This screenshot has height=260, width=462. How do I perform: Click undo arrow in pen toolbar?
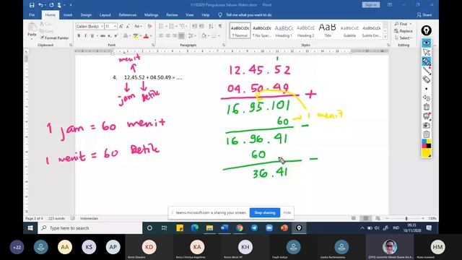(427, 98)
